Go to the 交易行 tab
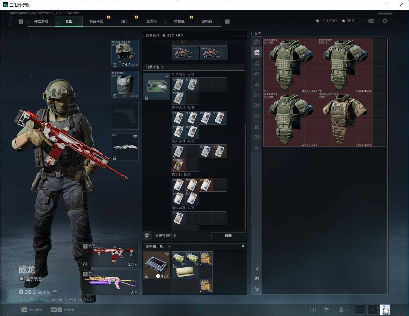409x316 pixels. click(x=152, y=21)
